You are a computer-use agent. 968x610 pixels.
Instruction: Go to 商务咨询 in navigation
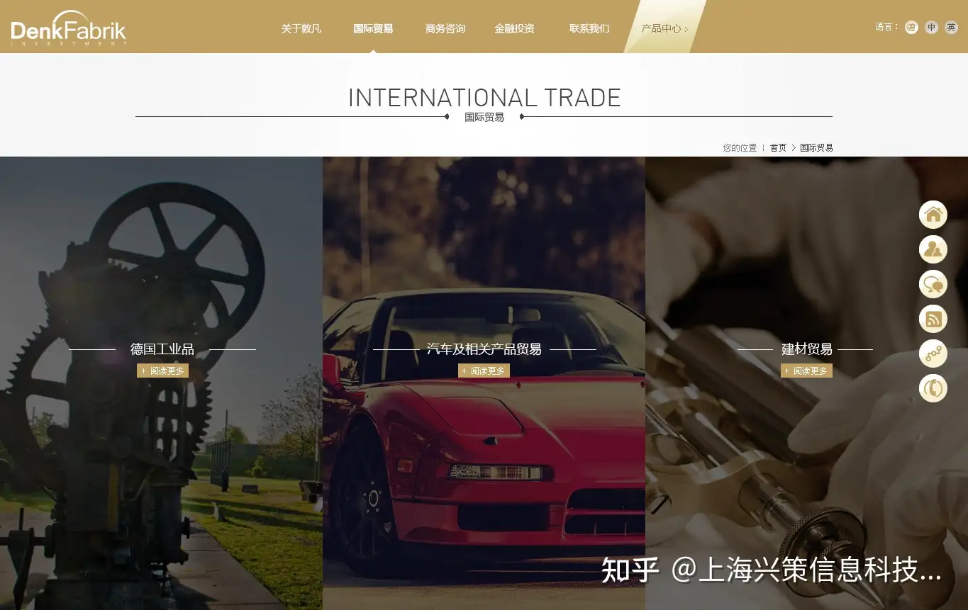445,29
